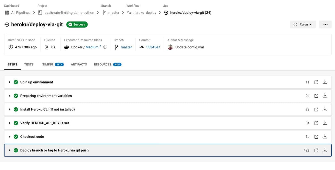
Task: Open the RESOURCES tab
Action: pyautogui.click(x=102, y=64)
